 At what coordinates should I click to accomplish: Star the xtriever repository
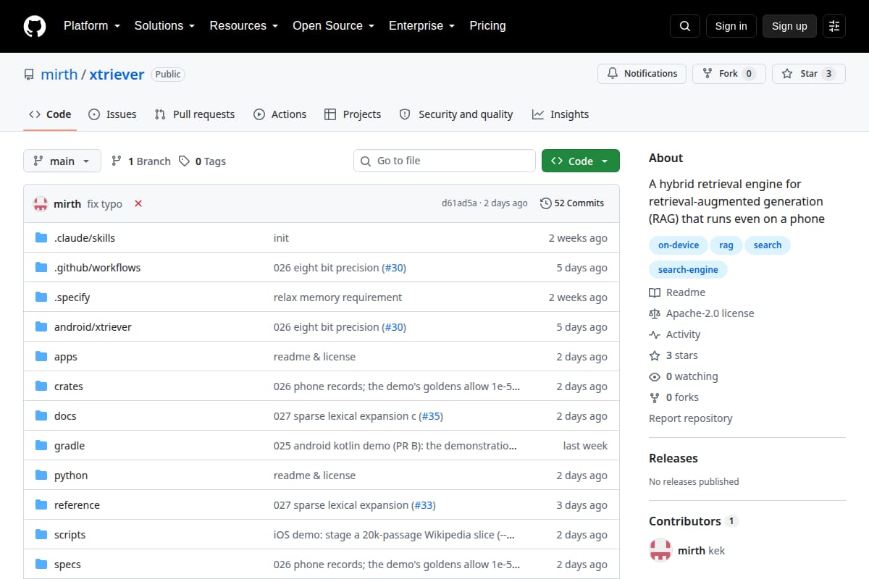(x=809, y=74)
